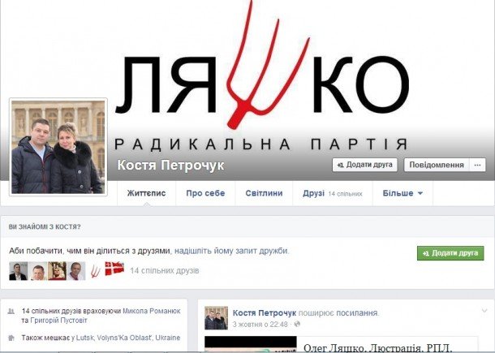Click the first mutual friend thumbnail
The width and height of the screenshot is (495, 353).
pos(19,271)
